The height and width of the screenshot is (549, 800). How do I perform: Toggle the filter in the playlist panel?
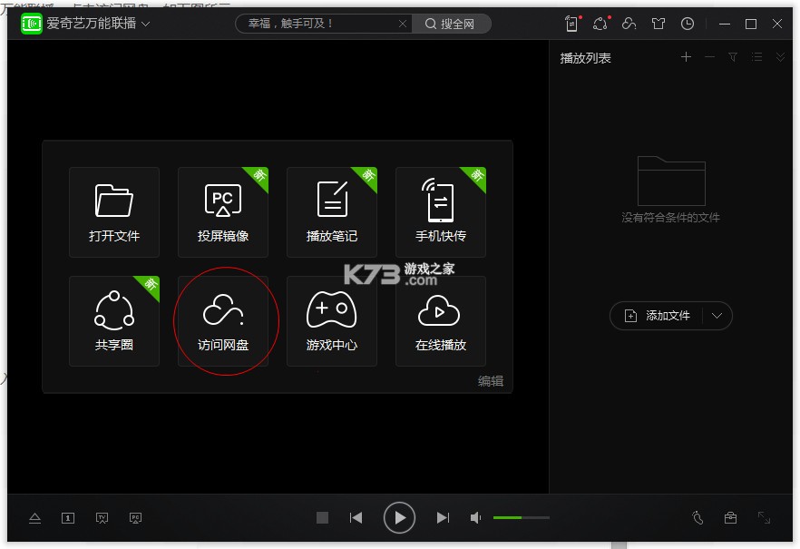click(x=732, y=57)
